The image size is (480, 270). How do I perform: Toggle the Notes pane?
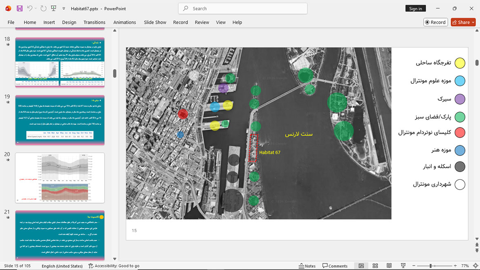307,266
